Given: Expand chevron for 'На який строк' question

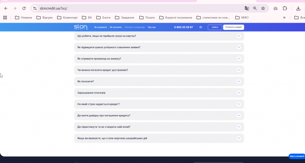Looking at the screenshot, I should [239, 104].
